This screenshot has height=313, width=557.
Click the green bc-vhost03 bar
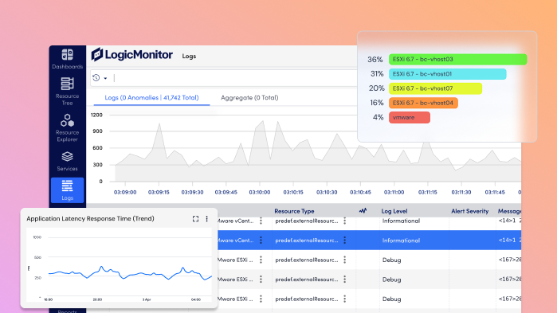coord(457,59)
